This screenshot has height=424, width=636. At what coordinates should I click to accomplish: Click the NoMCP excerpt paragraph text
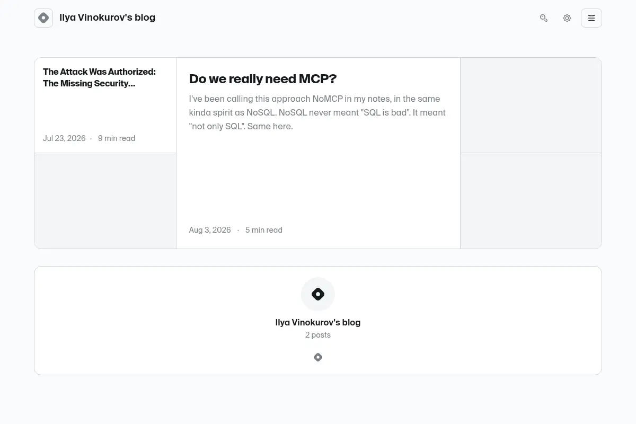point(317,112)
